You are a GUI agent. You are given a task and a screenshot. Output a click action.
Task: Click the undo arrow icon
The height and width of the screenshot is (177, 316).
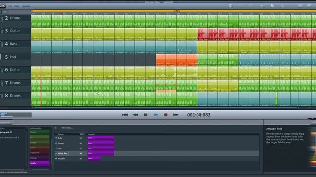(x=240, y=6)
